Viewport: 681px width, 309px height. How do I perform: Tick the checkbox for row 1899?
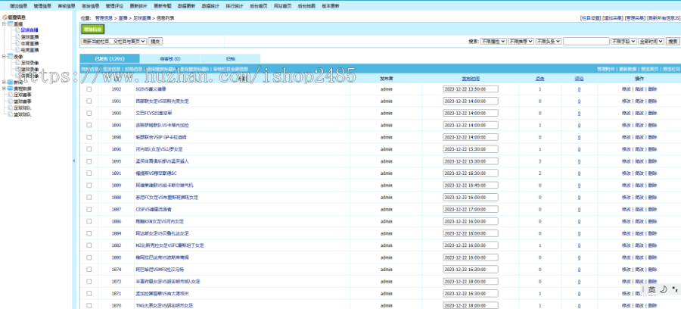[x=89, y=125]
